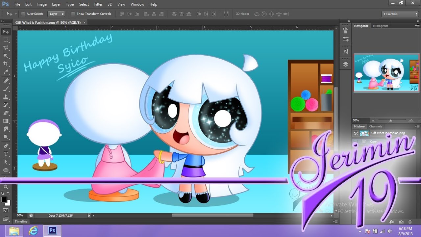The height and width of the screenshot is (237, 421).
Task: Delete current state in History panel
Action: [x=410, y=222]
